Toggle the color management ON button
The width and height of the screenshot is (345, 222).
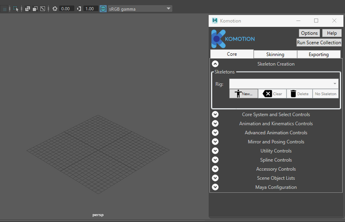coord(103,9)
